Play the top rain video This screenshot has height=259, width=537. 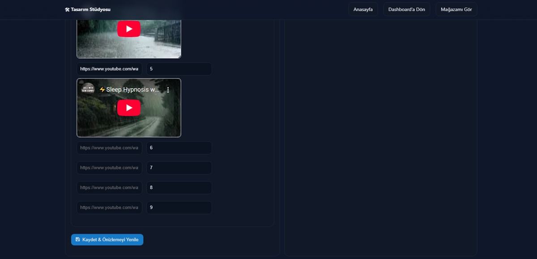click(129, 29)
